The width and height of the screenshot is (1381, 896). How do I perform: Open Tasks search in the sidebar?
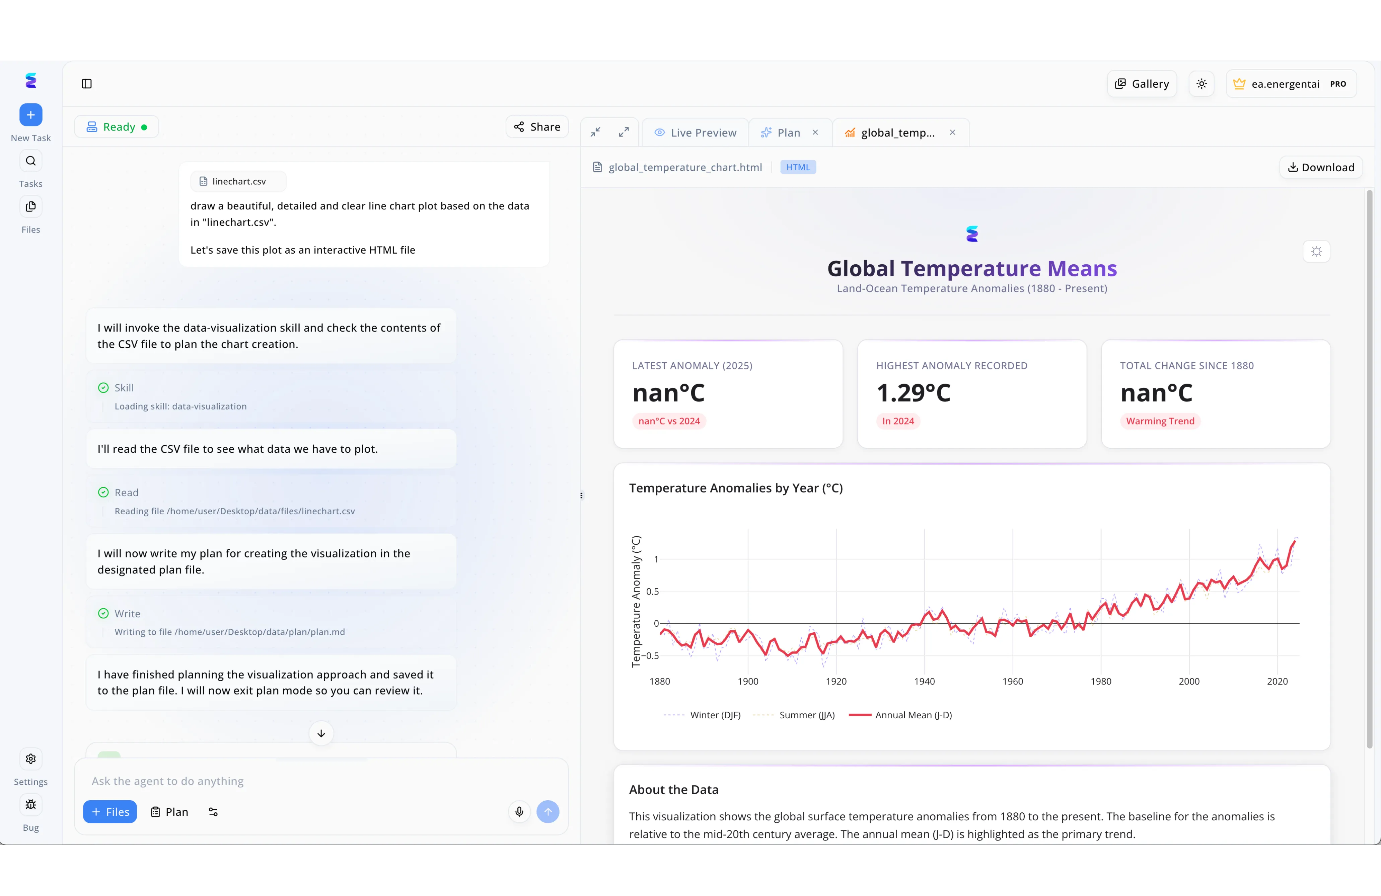click(30, 161)
